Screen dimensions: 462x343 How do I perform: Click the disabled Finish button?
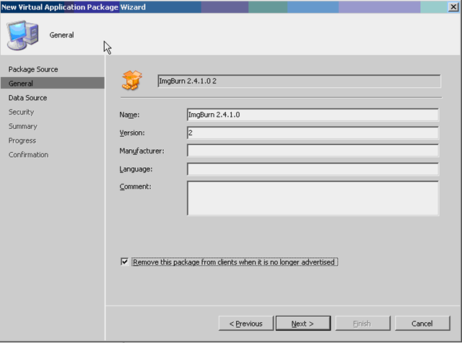pyautogui.click(x=362, y=324)
